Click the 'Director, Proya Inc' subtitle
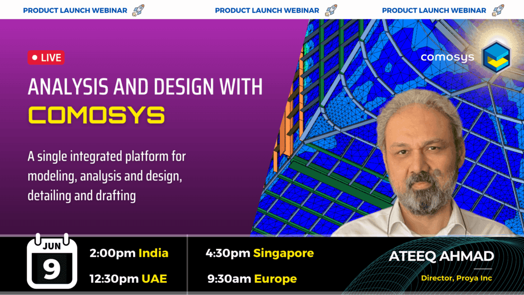Image resolution: width=524 pixels, height=295 pixels. pos(456,278)
